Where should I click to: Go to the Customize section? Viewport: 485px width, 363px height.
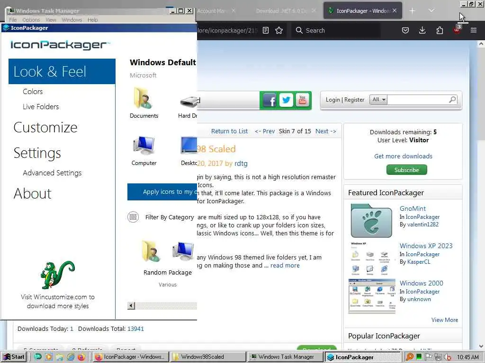(x=45, y=128)
